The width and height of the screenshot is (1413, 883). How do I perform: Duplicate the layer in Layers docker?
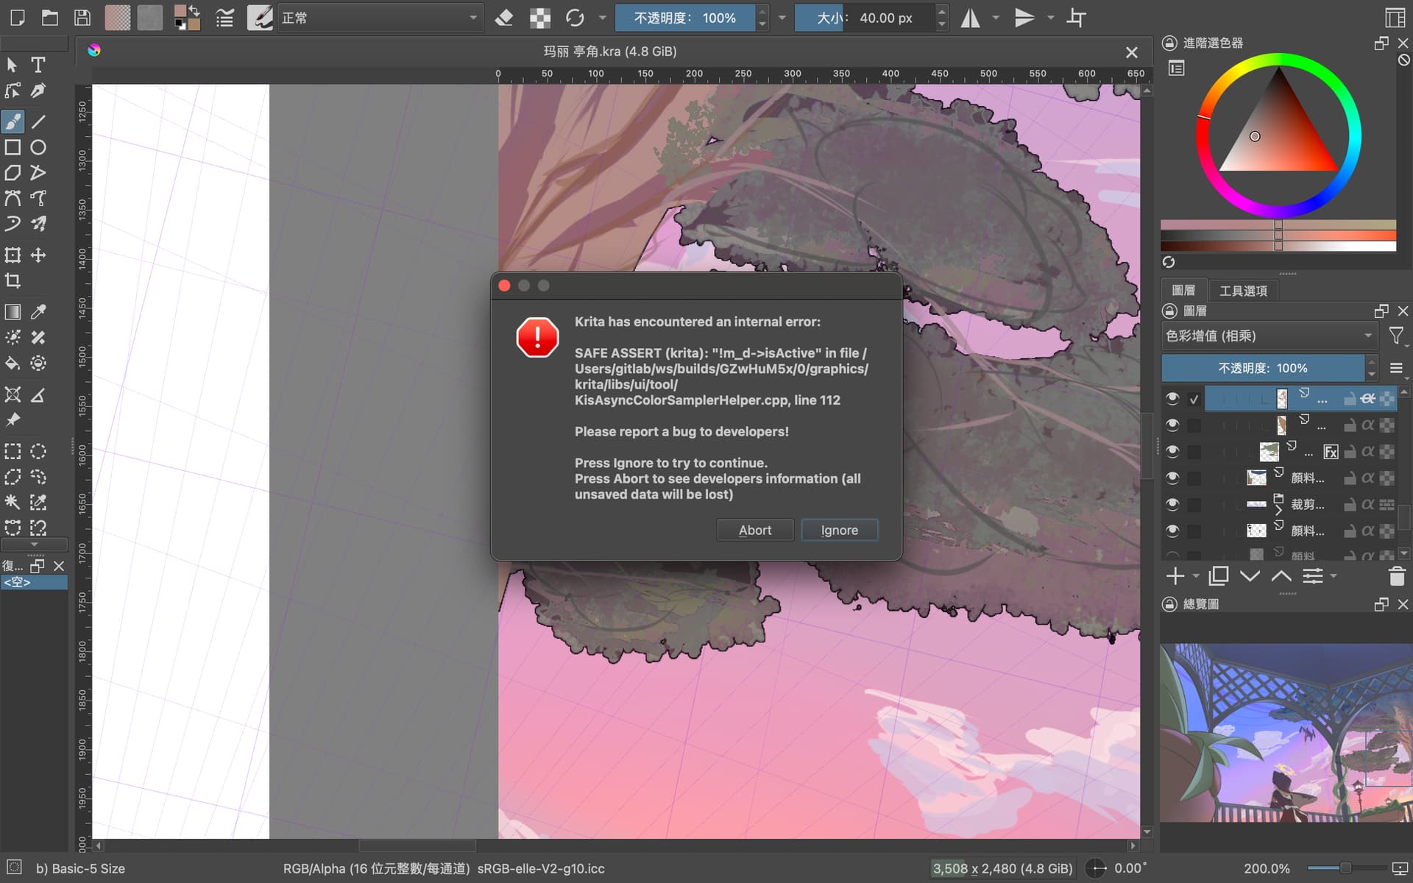pyautogui.click(x=1219, y=576)
